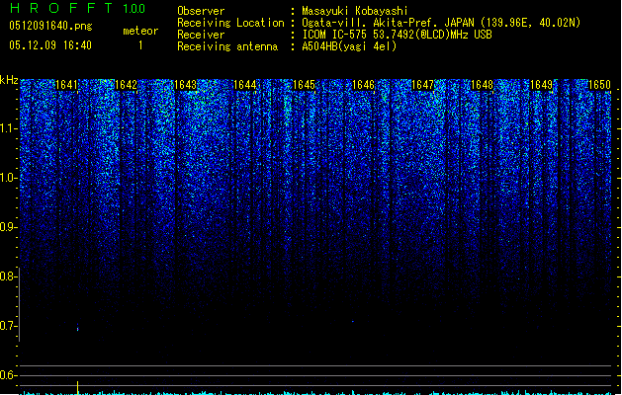Click the 1645 time marker label

(304, 85)
